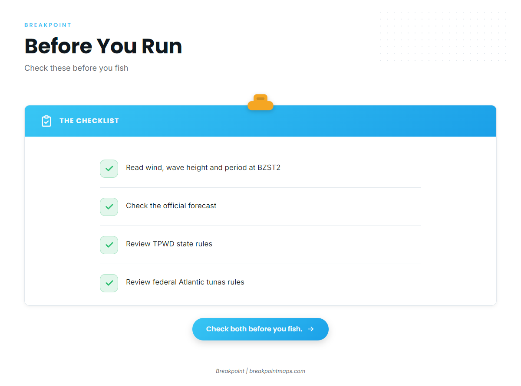Select the 'Review TPWD state rules' text

click(169, 244)
